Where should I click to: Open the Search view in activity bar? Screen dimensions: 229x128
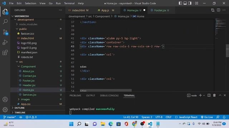tap(5, 21)
